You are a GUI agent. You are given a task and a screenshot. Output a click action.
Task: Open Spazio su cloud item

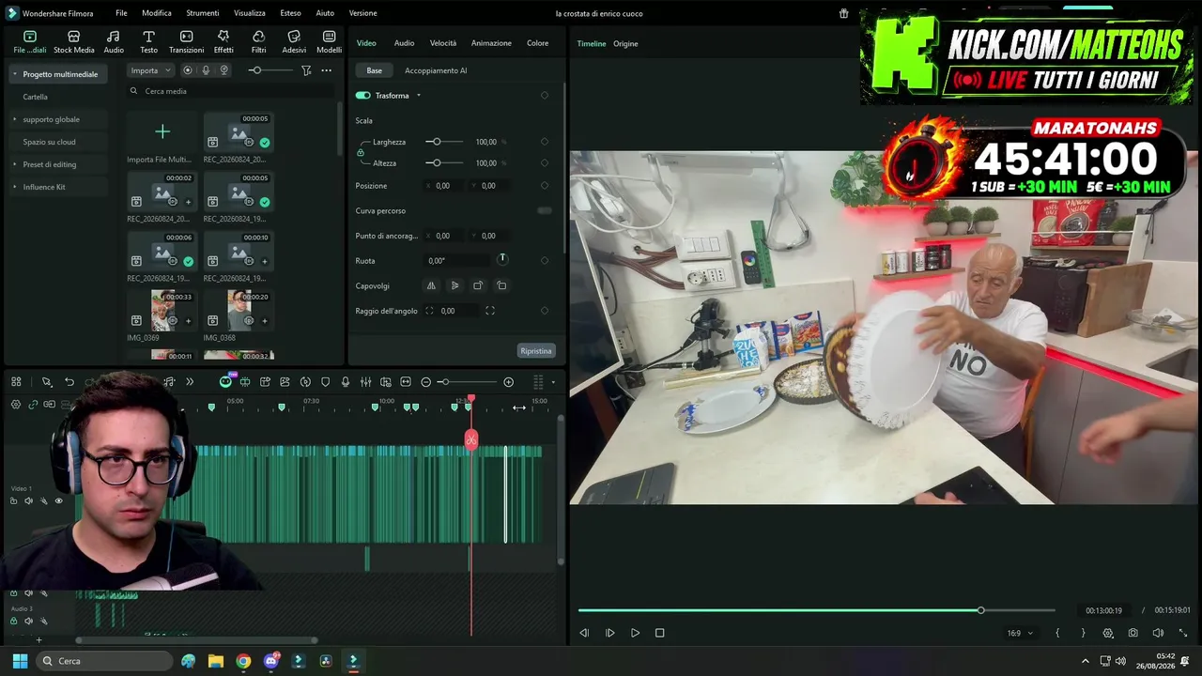pos(50,142)
